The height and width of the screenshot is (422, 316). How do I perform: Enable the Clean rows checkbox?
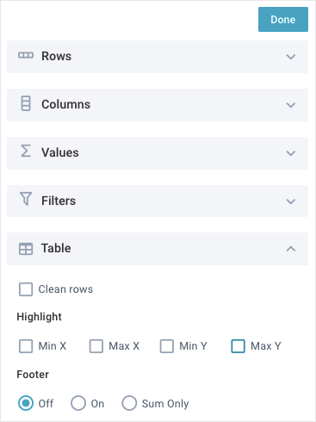[26, 289]
